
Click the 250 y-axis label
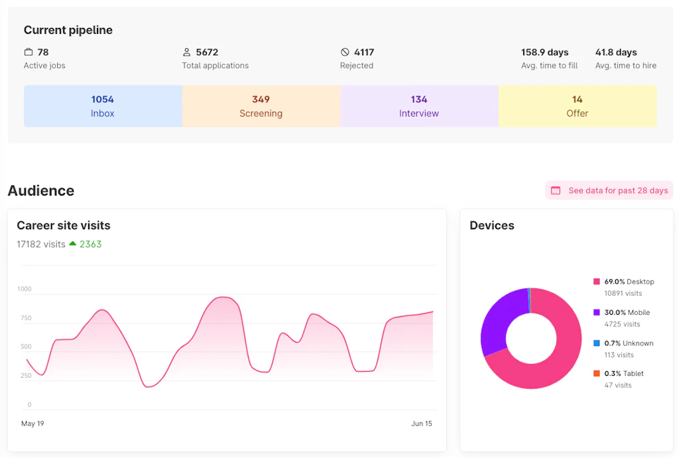click(x=26, y=375)
